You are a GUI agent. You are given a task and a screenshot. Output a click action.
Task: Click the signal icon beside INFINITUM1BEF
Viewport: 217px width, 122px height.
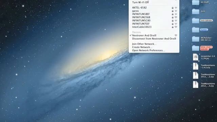coord(176,14)
